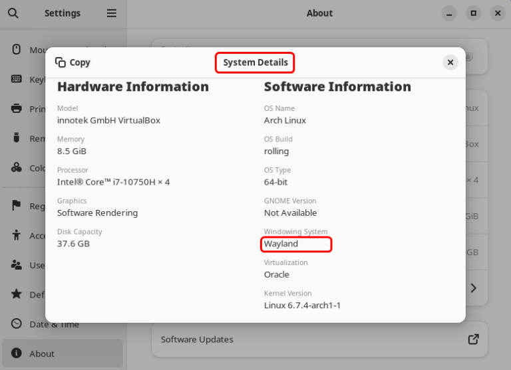Click the 'rolling' OS build value
The image size is (511, 370).
[276, 151]
